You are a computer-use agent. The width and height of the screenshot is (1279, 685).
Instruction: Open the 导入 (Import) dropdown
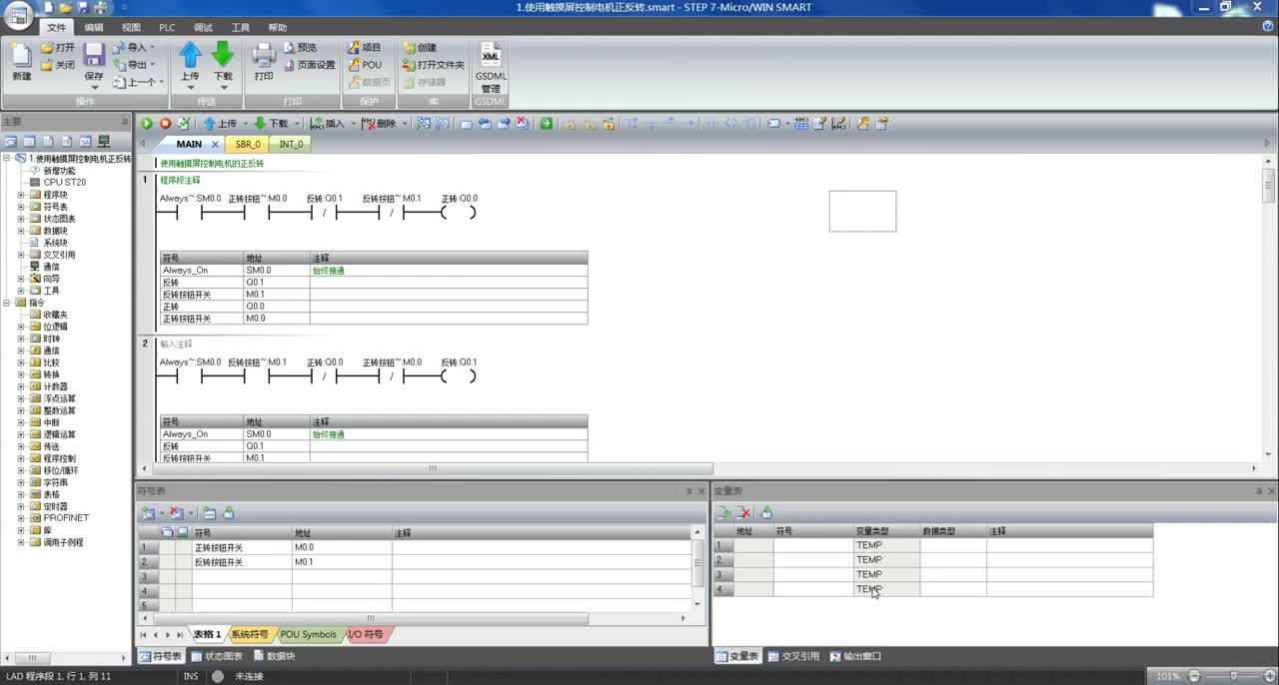click(x=134, y=47)
